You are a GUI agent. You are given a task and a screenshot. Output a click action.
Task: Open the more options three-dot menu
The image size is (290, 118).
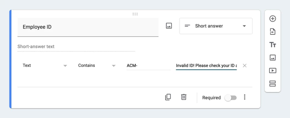(x=245, y=97)
